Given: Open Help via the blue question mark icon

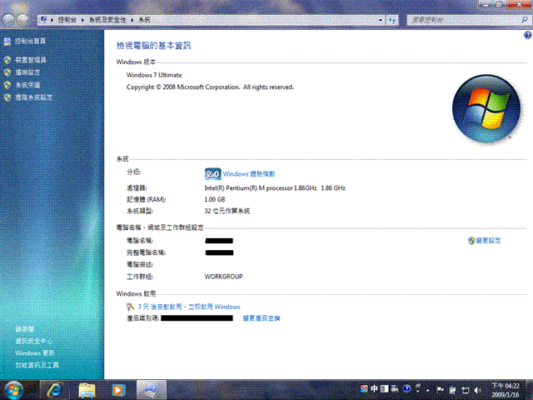Looking at the screenshot, I should pos(527,35).
